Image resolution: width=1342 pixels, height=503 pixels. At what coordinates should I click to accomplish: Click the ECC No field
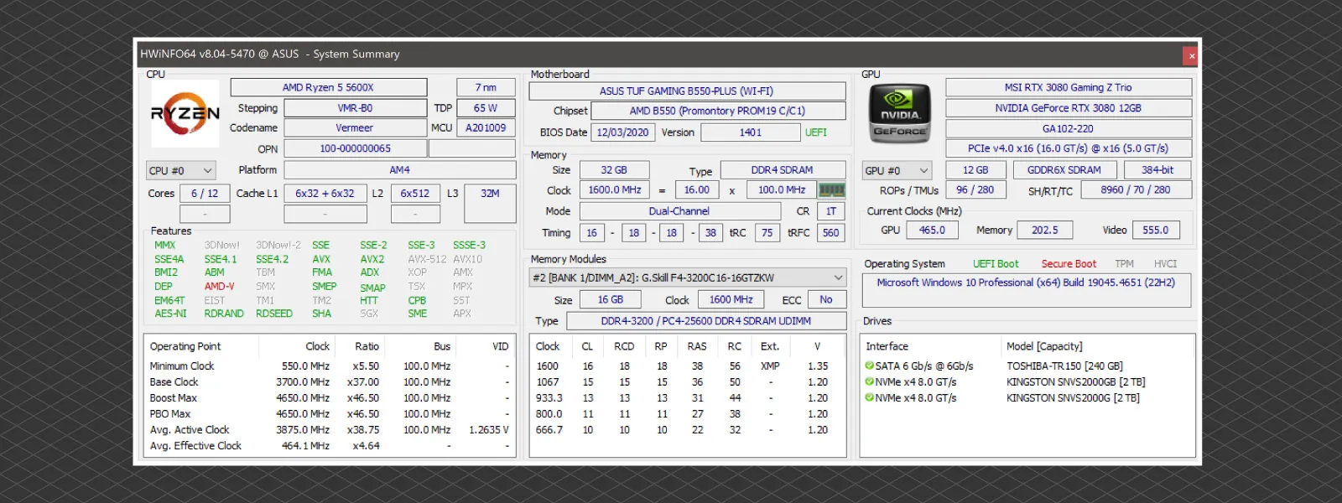(x=826, y=299)
